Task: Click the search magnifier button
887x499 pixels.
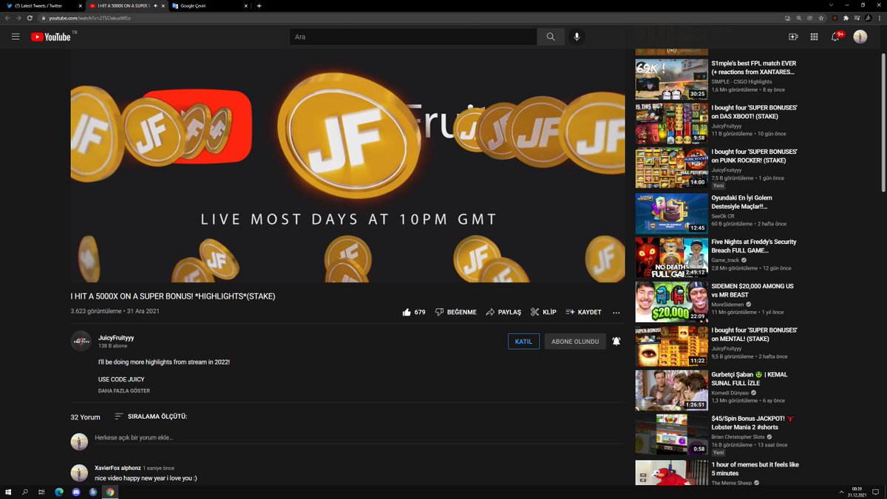Action: (x=551, y=36)
